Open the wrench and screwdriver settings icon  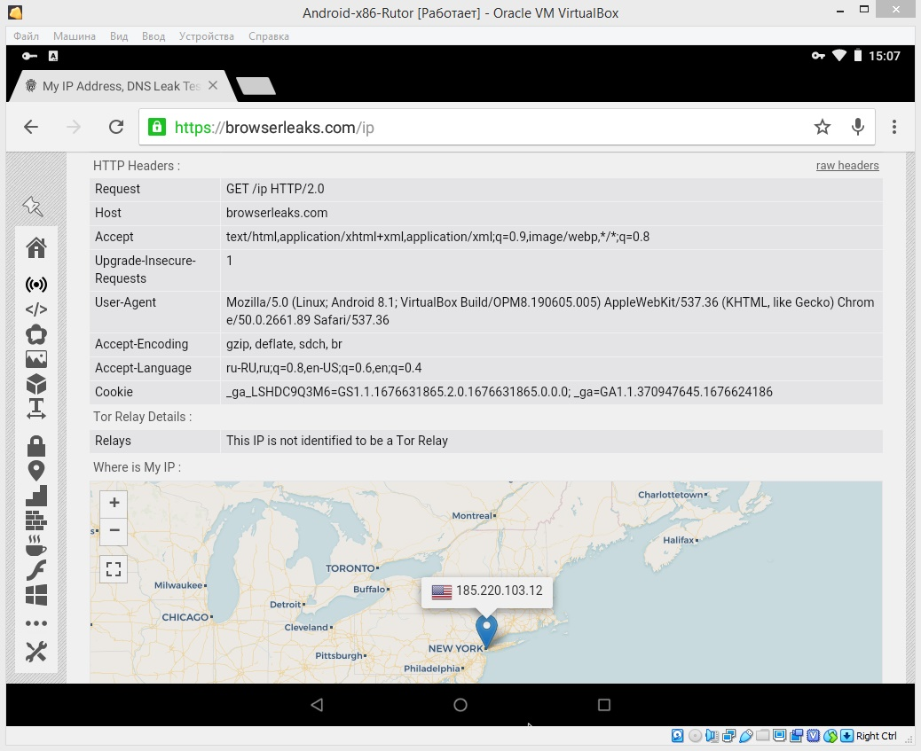pyautogui.click(x=35, y=651)
